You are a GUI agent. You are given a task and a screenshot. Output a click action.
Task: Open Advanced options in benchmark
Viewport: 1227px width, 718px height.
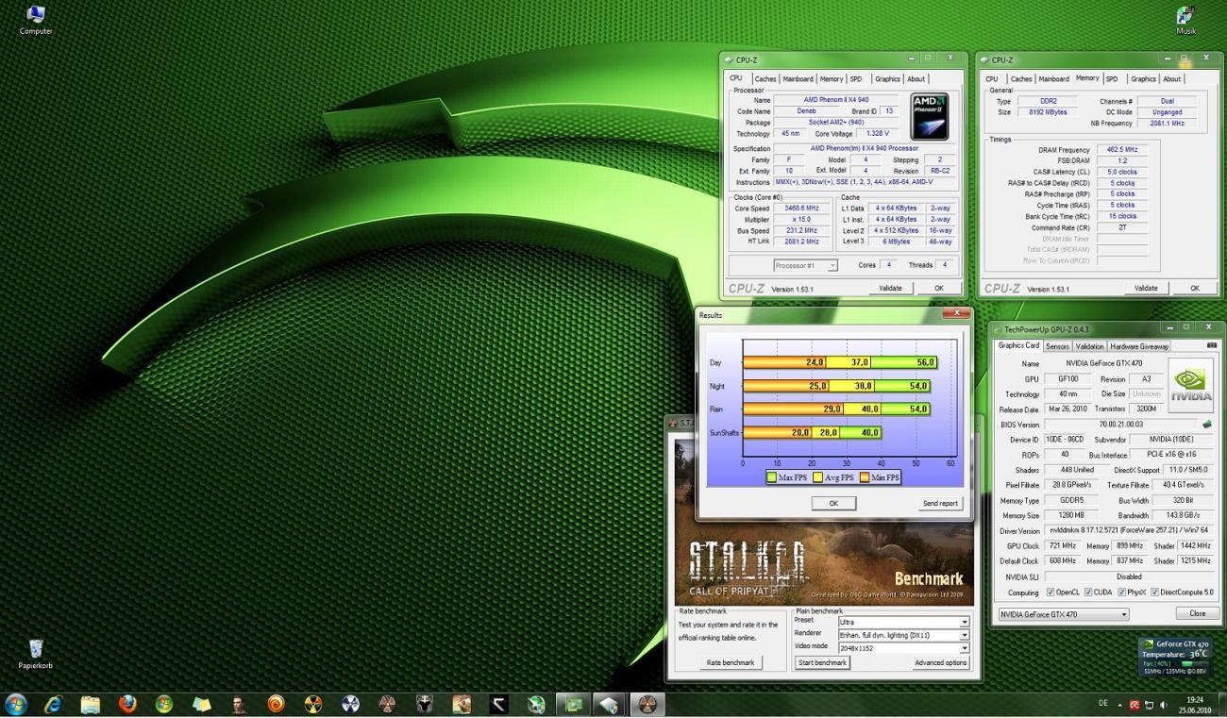click(940, 662)
